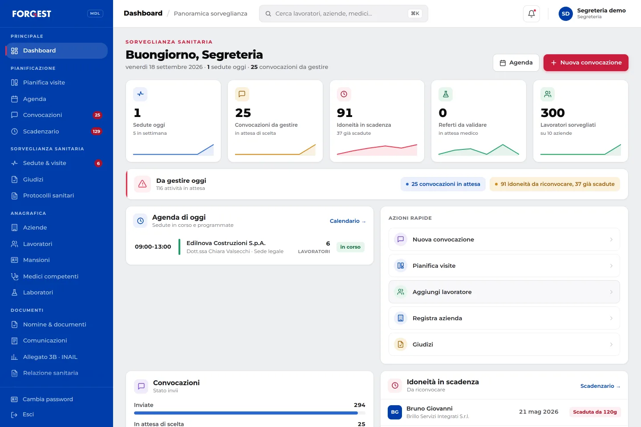Click the search field Cerca lavoratori
Screen dimensions: 641x427
(x=344, y=14)
